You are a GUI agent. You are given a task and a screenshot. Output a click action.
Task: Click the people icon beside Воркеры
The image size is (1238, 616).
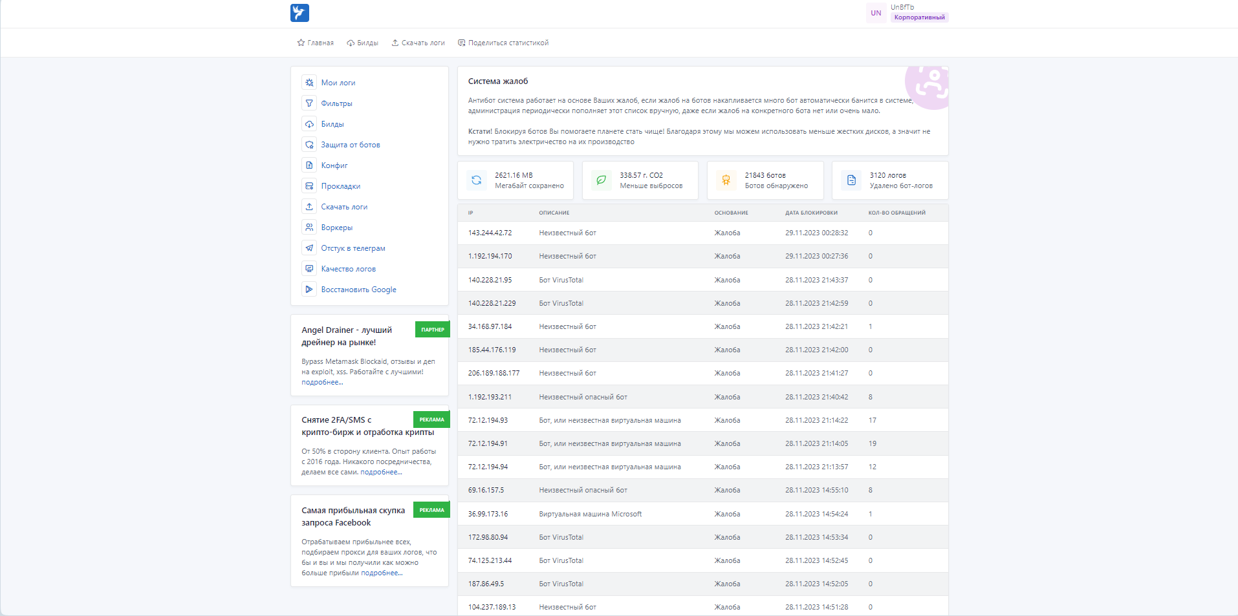coord(309,228)
